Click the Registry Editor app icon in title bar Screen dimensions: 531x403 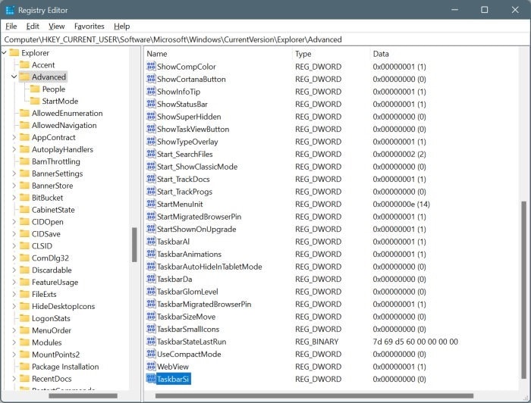pos(10,10)
